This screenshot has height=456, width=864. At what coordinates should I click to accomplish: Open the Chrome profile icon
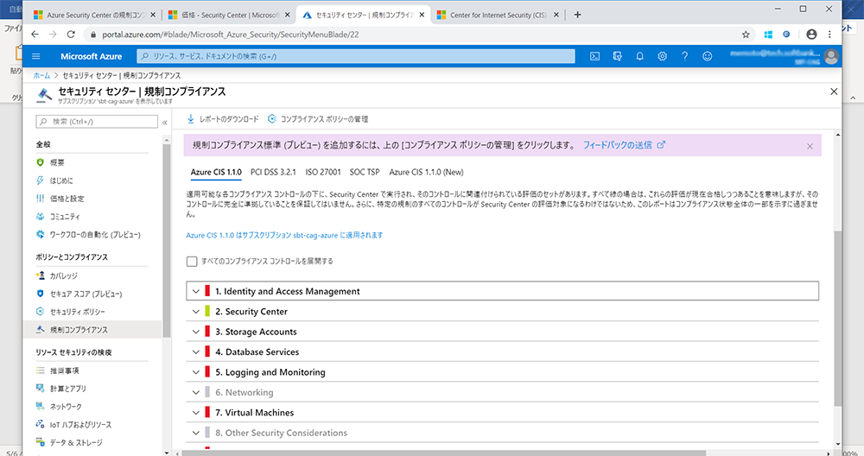pos(811,35)
